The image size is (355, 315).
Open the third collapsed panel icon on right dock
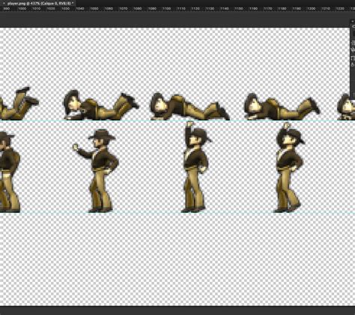(353, 58)
